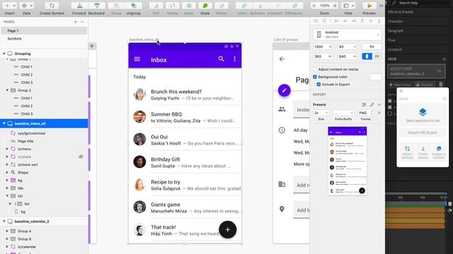Click Send selection to Ae button

tap(423, 115)
